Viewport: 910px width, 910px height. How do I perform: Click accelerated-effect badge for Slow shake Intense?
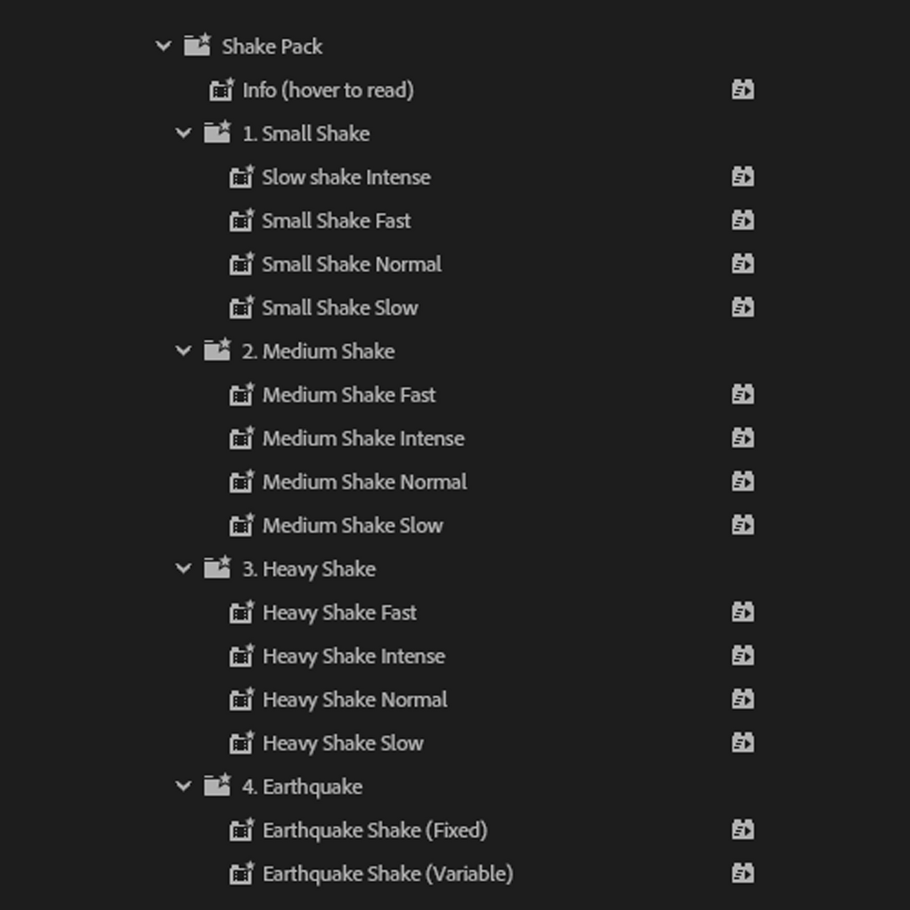pos(742,177)
